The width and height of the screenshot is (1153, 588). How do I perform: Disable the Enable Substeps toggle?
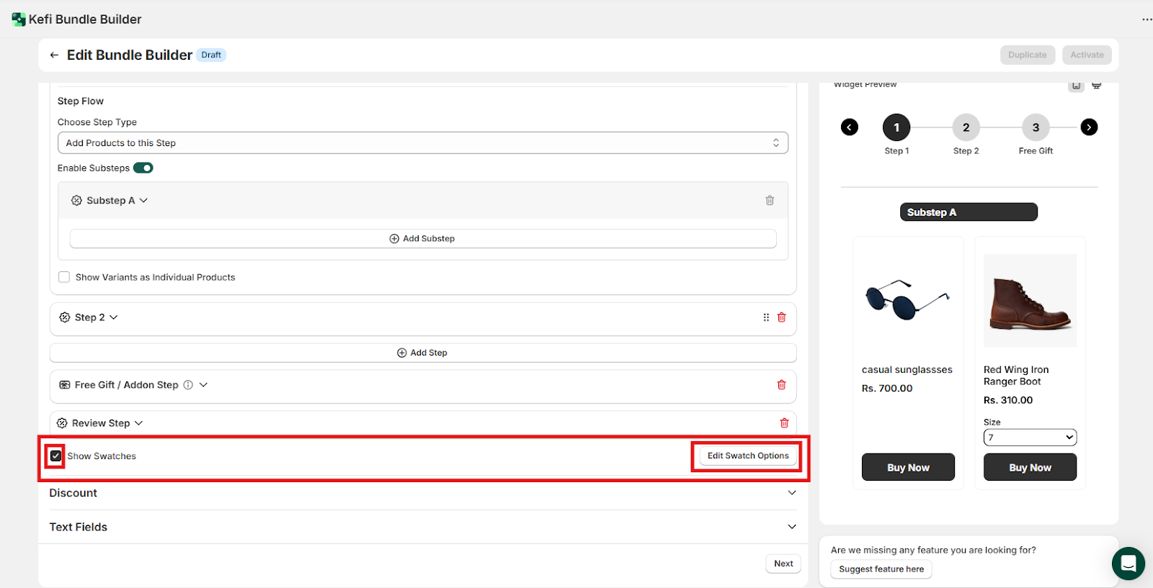[x=143, y=168]
